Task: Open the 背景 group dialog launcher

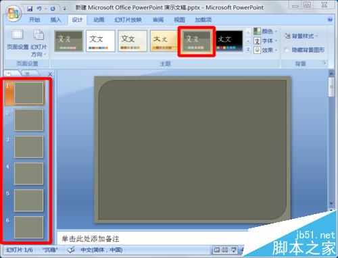Action: point(324,63)
